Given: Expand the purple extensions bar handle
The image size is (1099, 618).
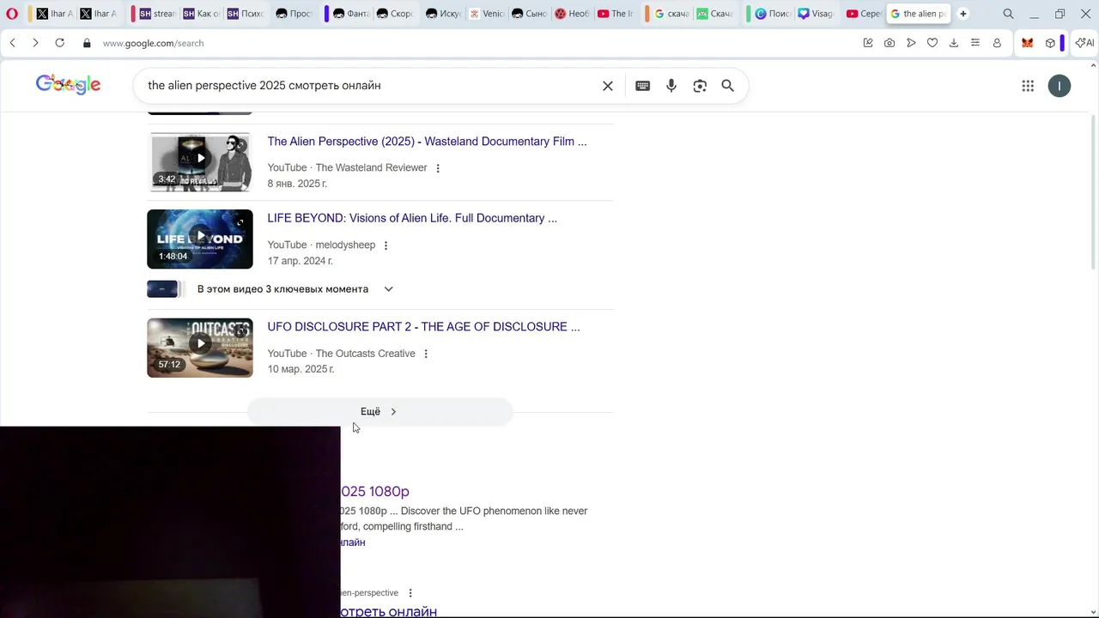Looking at the screenshot, I should (x=1063, y=43).
